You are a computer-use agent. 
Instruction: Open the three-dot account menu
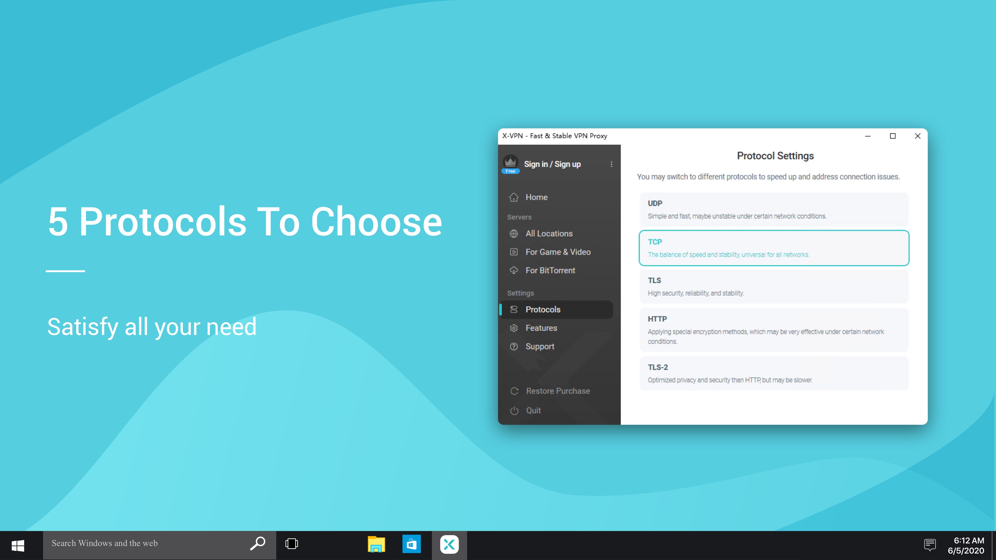point(611,164)
